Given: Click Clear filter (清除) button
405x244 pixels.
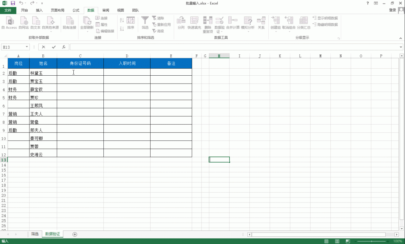Looking at the screenshot, I should (x=158, y=18).
